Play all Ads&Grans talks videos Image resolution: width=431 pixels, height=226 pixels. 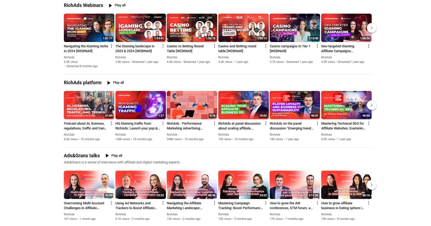pyautogui.click(x=114, y=156)
